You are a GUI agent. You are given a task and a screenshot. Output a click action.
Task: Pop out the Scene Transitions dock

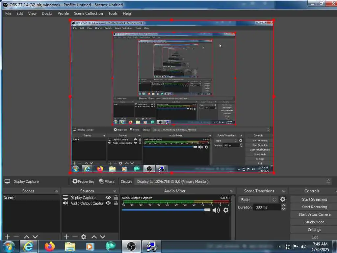click(x=284, y=191)
